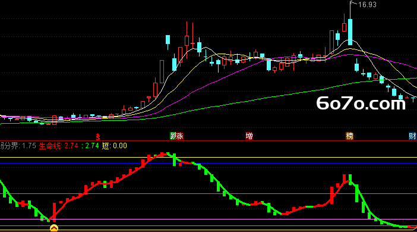Click the green 2.74 indicator value
The image size is (417, 232).
point(90,146)
